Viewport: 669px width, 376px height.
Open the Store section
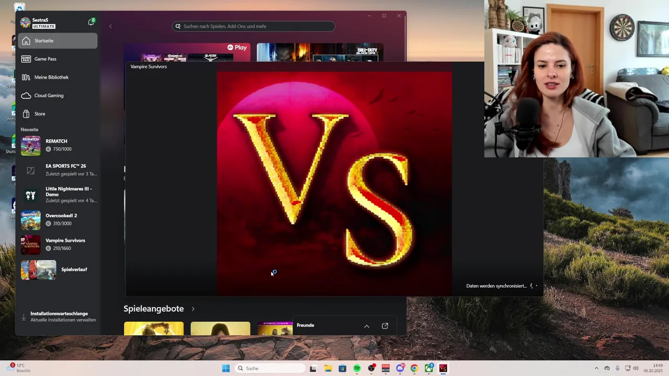57,114
